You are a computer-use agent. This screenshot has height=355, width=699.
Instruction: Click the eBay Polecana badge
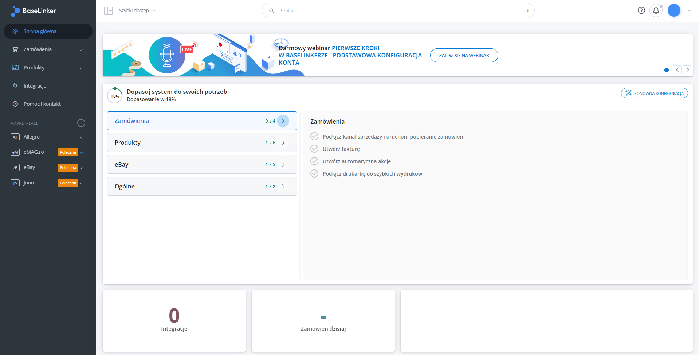tap(68, 168)
